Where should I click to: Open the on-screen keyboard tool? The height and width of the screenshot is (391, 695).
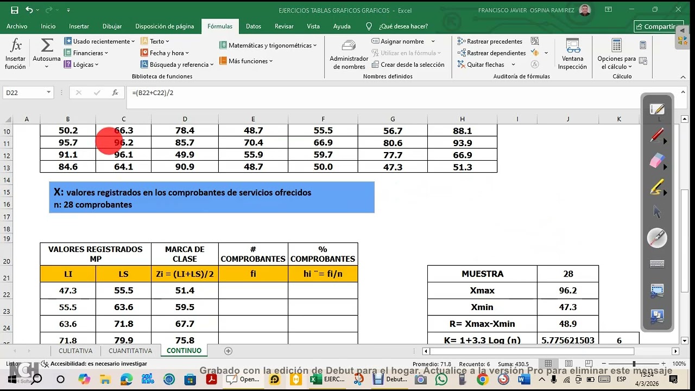(x=657, y=264)
